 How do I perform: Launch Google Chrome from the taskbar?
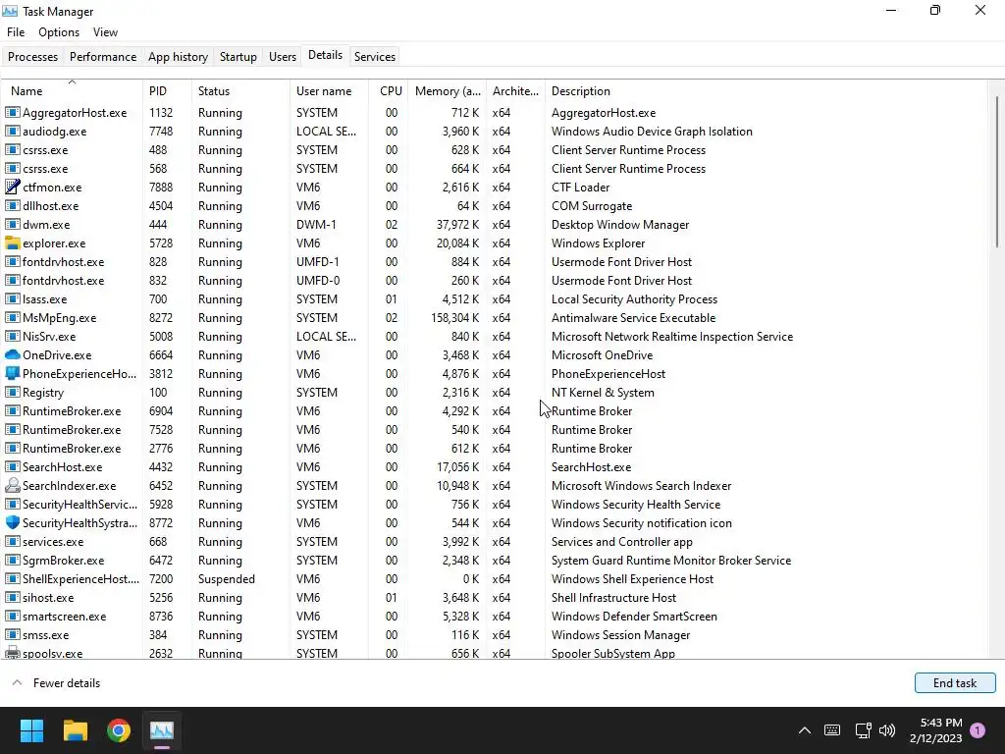pyautogui.click(x=119, y=730)
